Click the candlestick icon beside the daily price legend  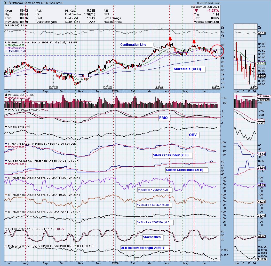coord(6,42)
